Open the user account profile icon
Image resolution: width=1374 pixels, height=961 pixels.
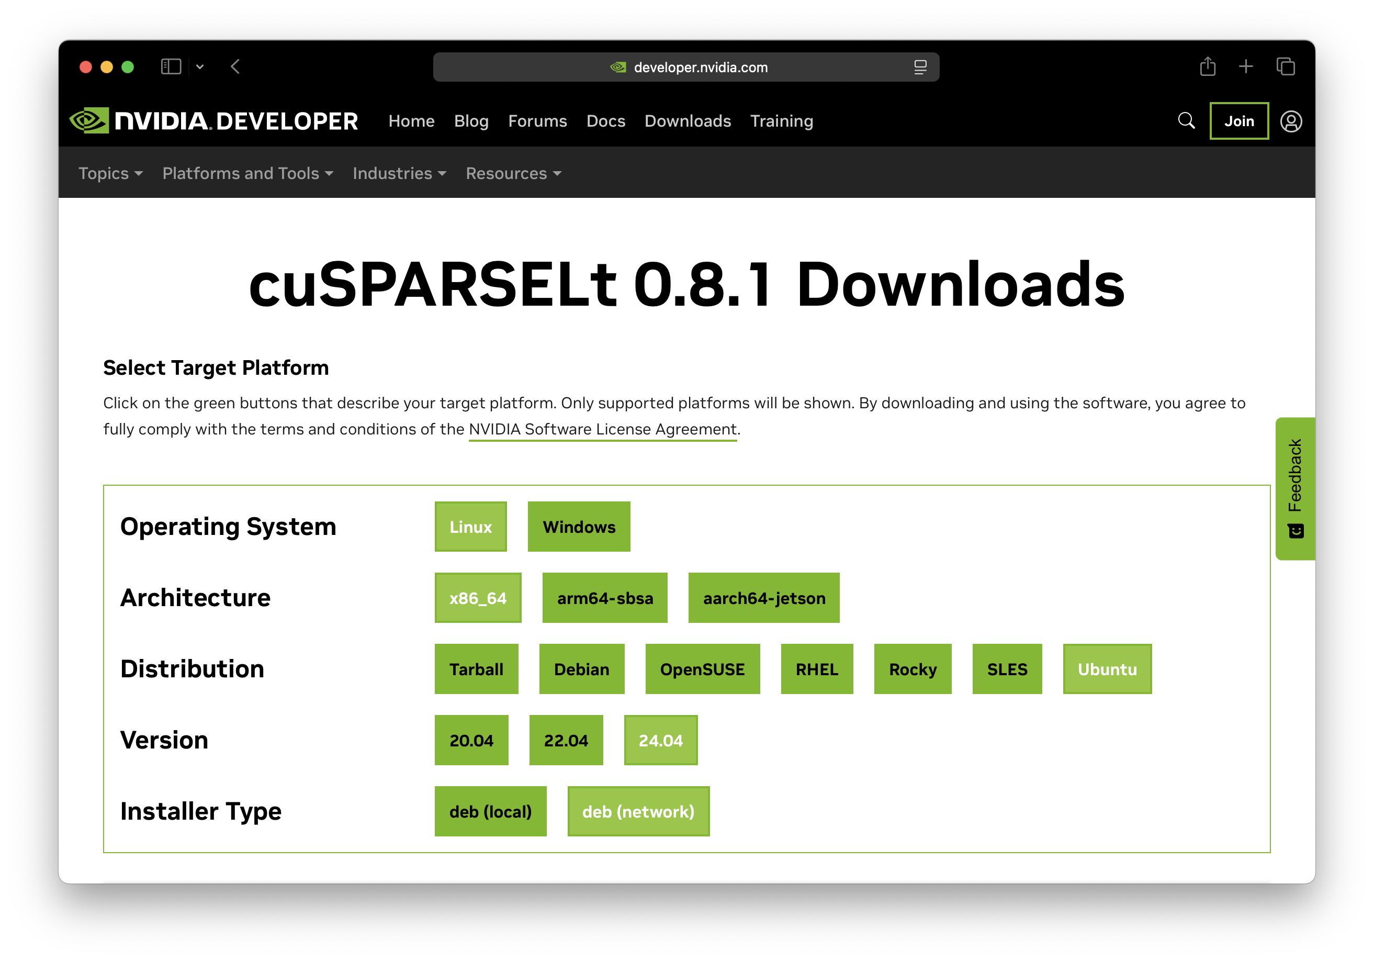click(1291, 121)
